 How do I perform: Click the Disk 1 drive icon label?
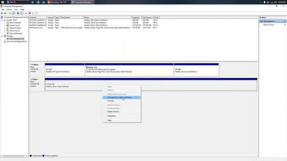click(35, 80)
